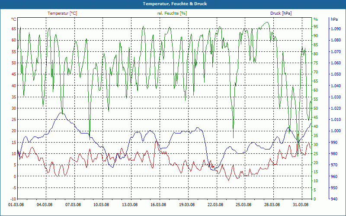This screenshot has height=216, width=346.
Task: Click the date label '25.03.08'
Action: pyautogui.click(x=243, y=204)
